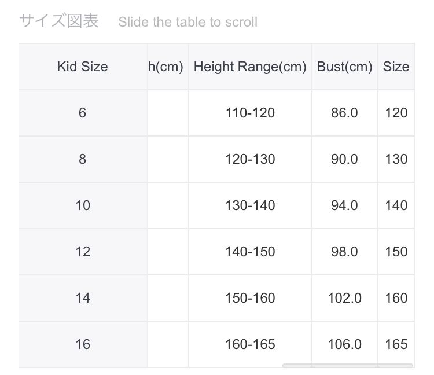434x375 pixels.
Task: Click the サイズ図表 heading
Action: [x=59, y=21]
